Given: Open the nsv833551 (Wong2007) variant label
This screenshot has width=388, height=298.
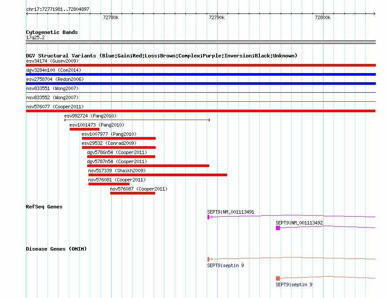Looking at the screenshot, I should (52, 88).
